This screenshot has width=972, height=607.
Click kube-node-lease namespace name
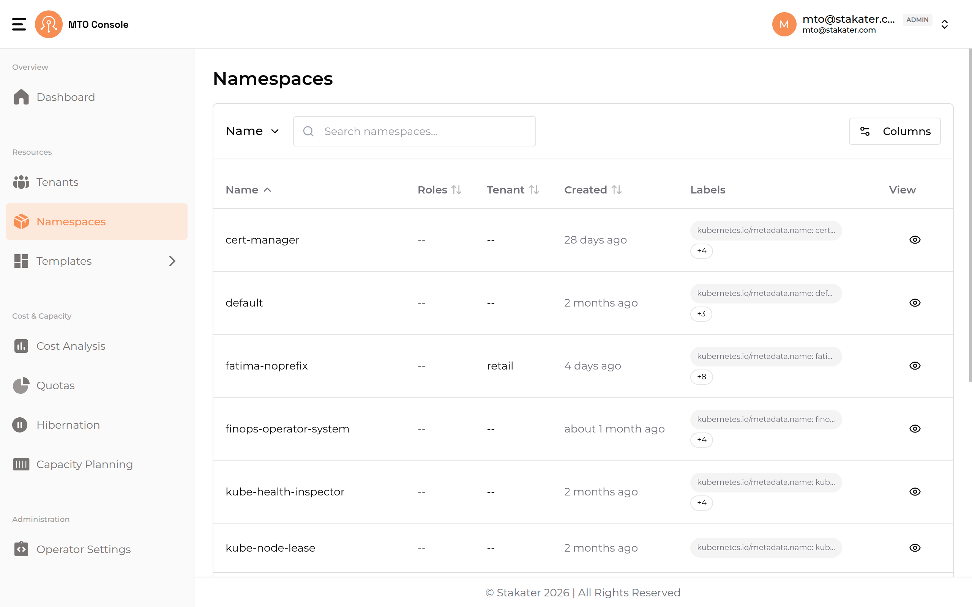click(x=270, y=548)
